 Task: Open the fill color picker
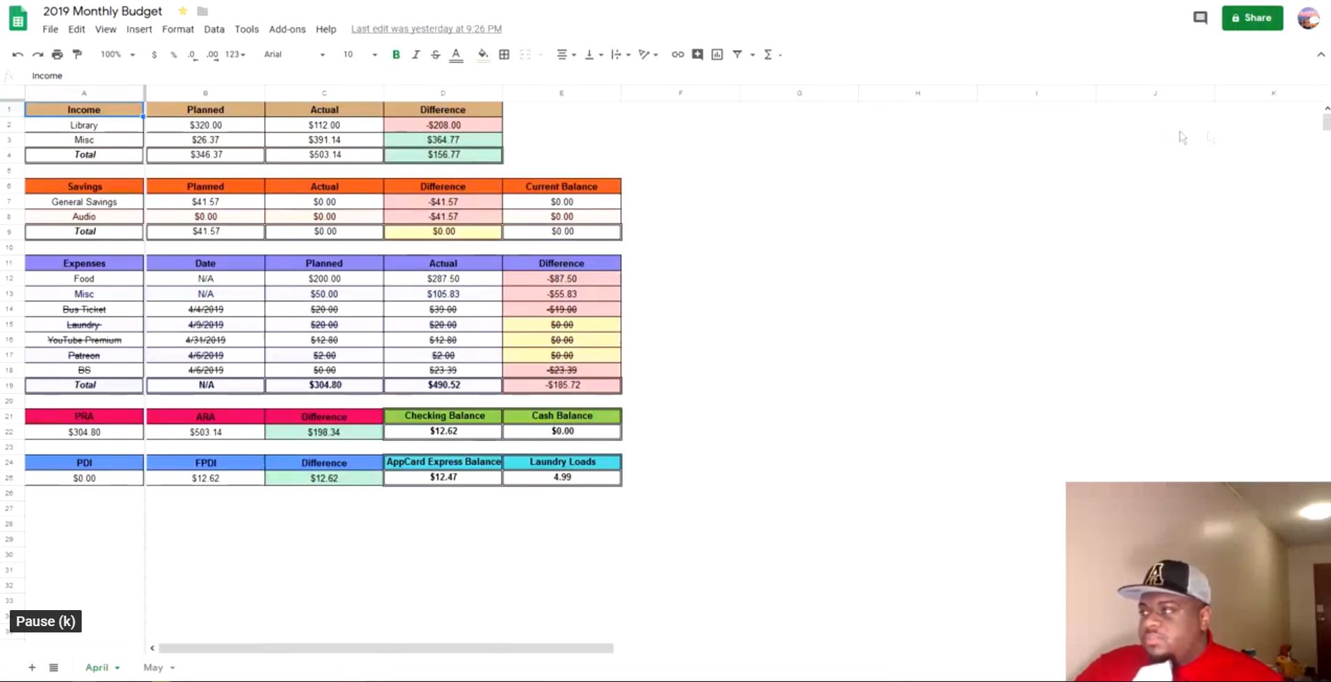click(483, 54)
